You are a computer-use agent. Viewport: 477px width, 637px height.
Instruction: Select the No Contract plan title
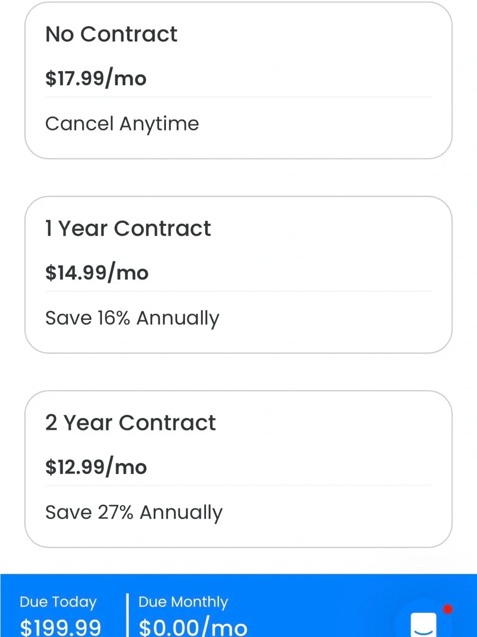[x=111, y=34]
